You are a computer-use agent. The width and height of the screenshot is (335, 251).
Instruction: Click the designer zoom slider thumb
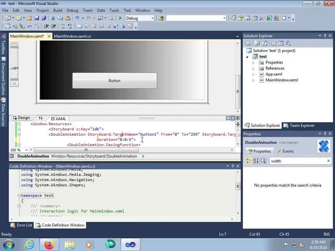14,68
